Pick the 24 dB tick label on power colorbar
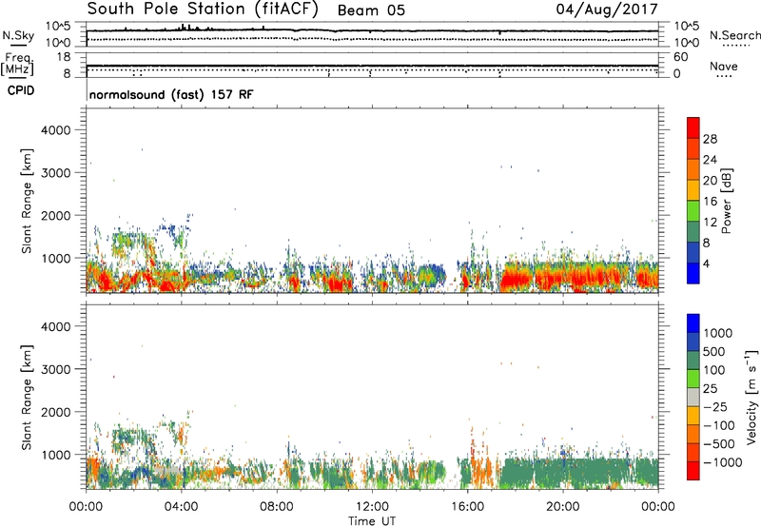This screenshot has height=527, width=761. (x=710, y=160)
